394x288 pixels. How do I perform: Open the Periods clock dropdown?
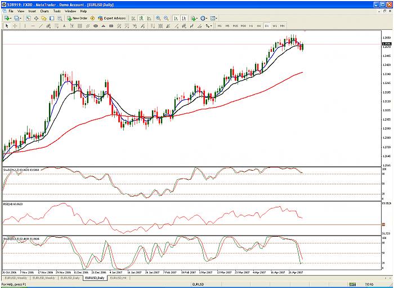pos(204,19)
